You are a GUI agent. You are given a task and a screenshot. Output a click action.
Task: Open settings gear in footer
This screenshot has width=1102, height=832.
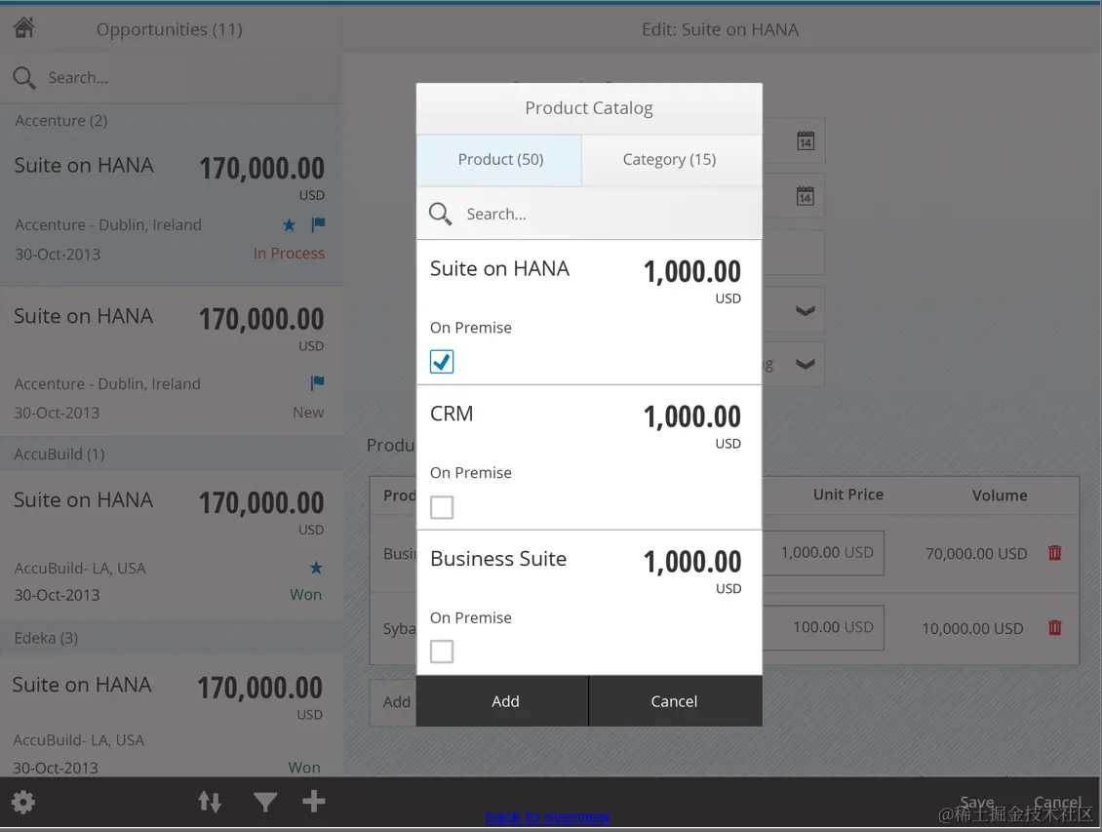tap(23, 802)
